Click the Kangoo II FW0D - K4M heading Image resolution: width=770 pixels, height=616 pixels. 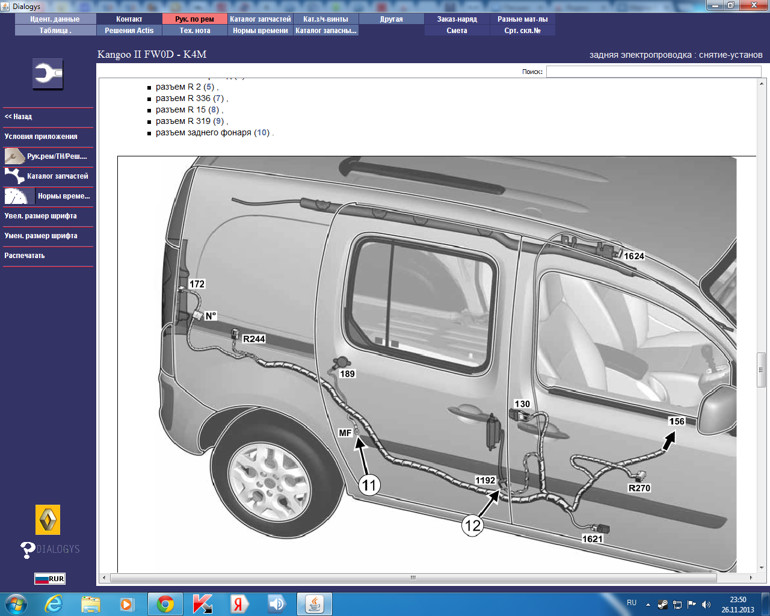[152, 54]
